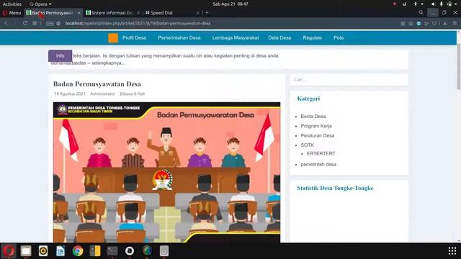The image size is (461, 259).
Task: Click the site info globe icon
Action: [58, 23]
